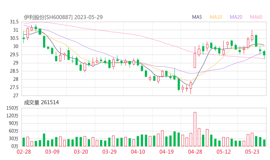This screenshot has height=160, width=270.
Task: Click the 28.5 price axis label
Action: (14, 71)
